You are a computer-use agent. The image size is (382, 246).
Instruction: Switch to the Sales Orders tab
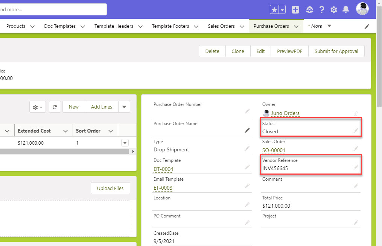[x=221, y=26]
